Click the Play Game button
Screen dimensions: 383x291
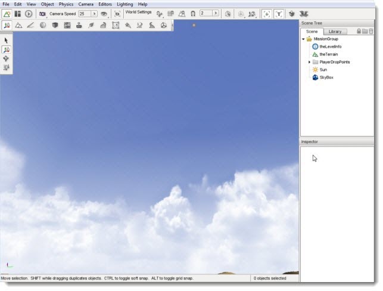29,14
